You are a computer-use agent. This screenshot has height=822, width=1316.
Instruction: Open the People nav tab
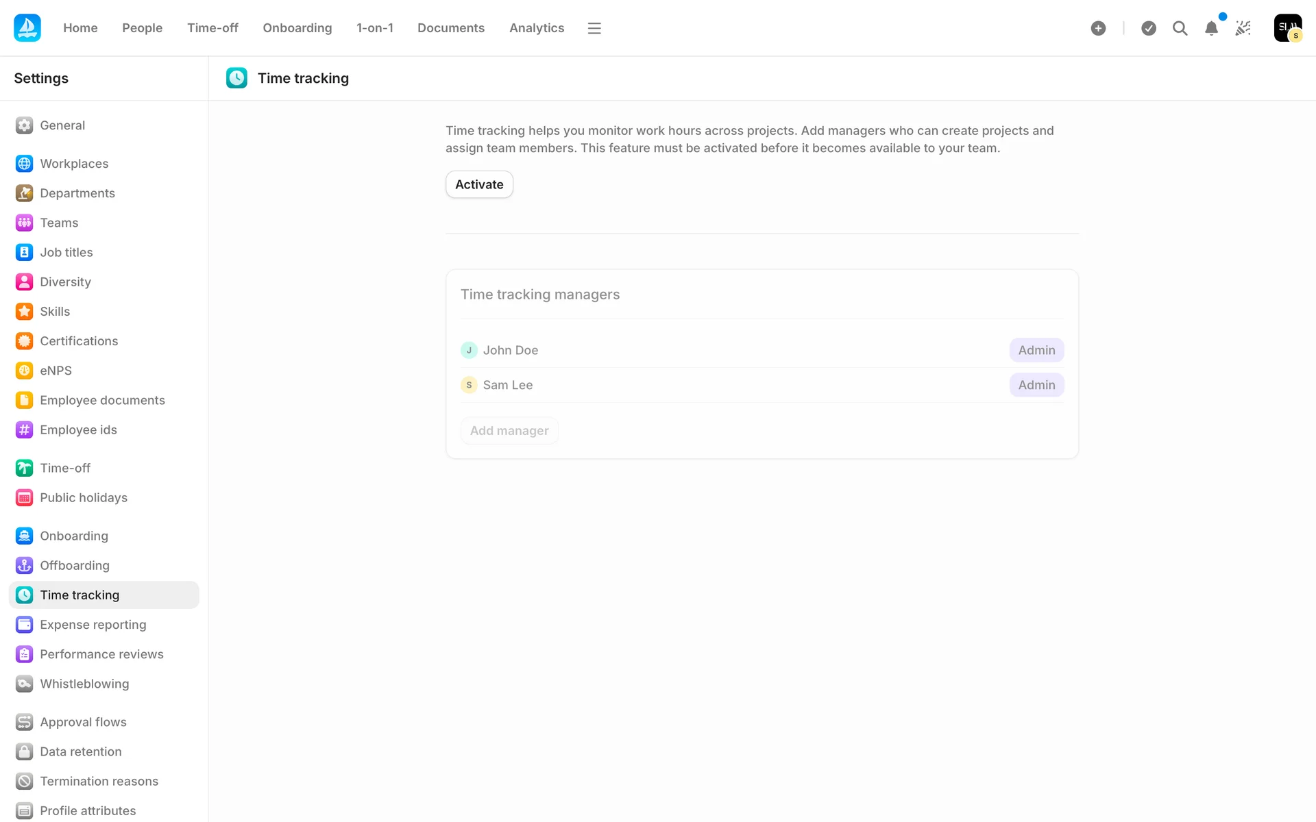click(x=142, y=28)
